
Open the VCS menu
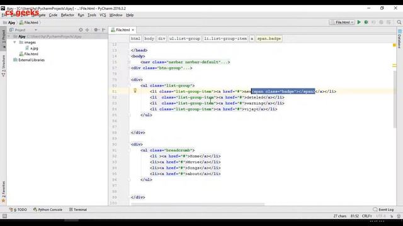pyautogui.click(x=103, y=15)
